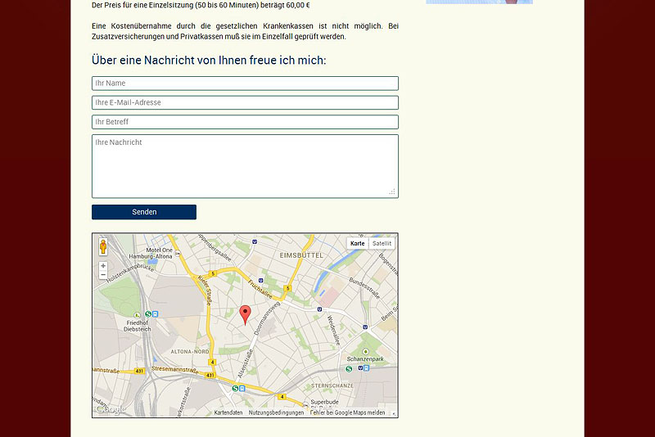Select the Karte map view
Viewport: 655px width, 437px height.
coord(358,244)
